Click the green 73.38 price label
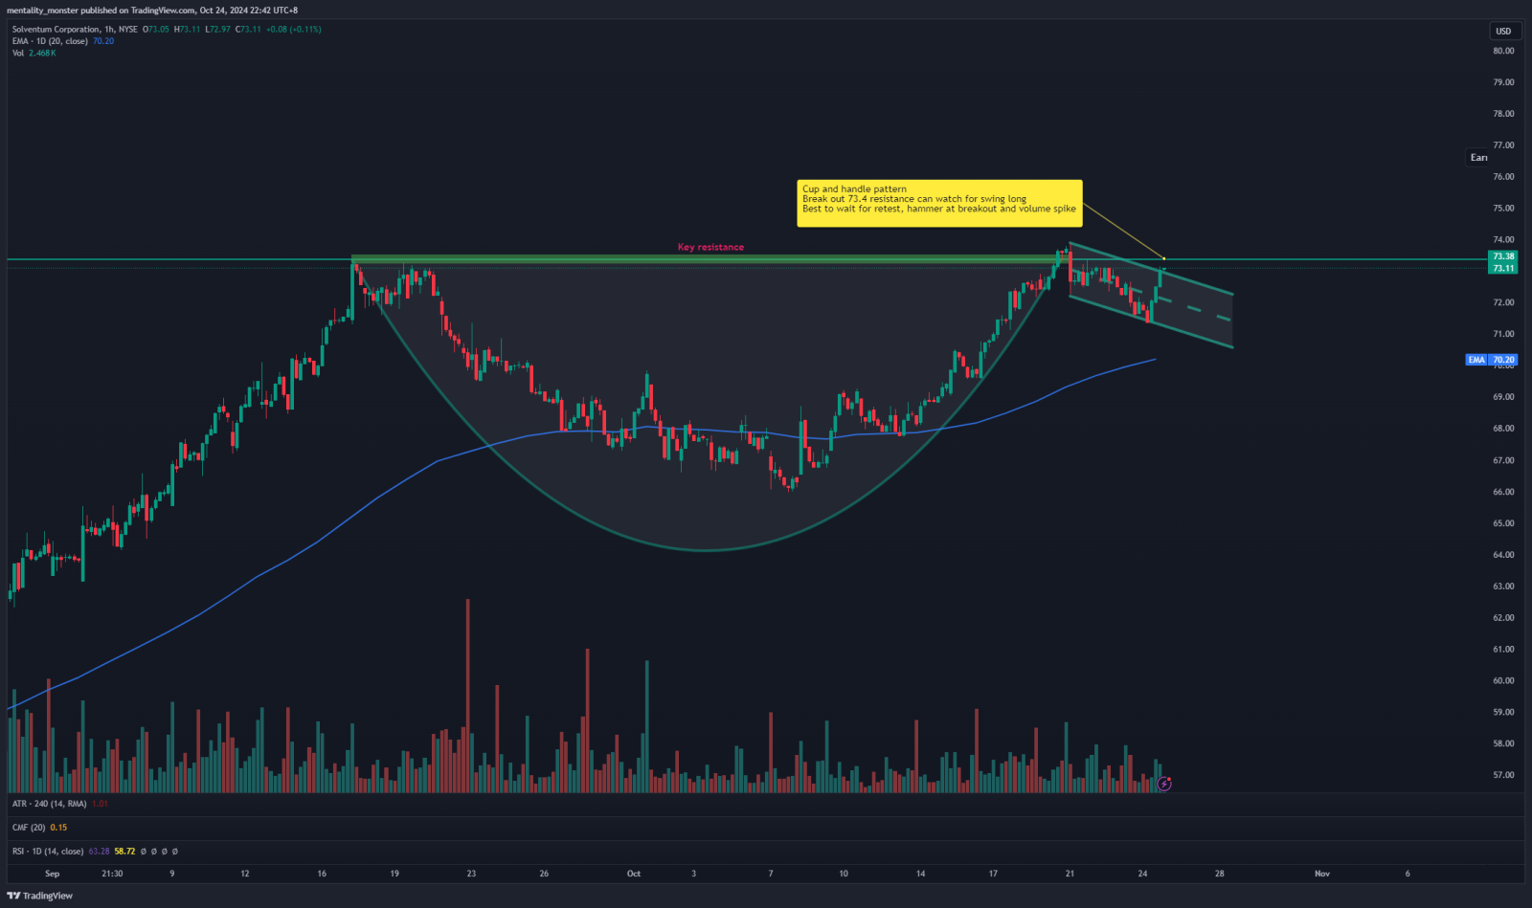 click(1503, 256)
